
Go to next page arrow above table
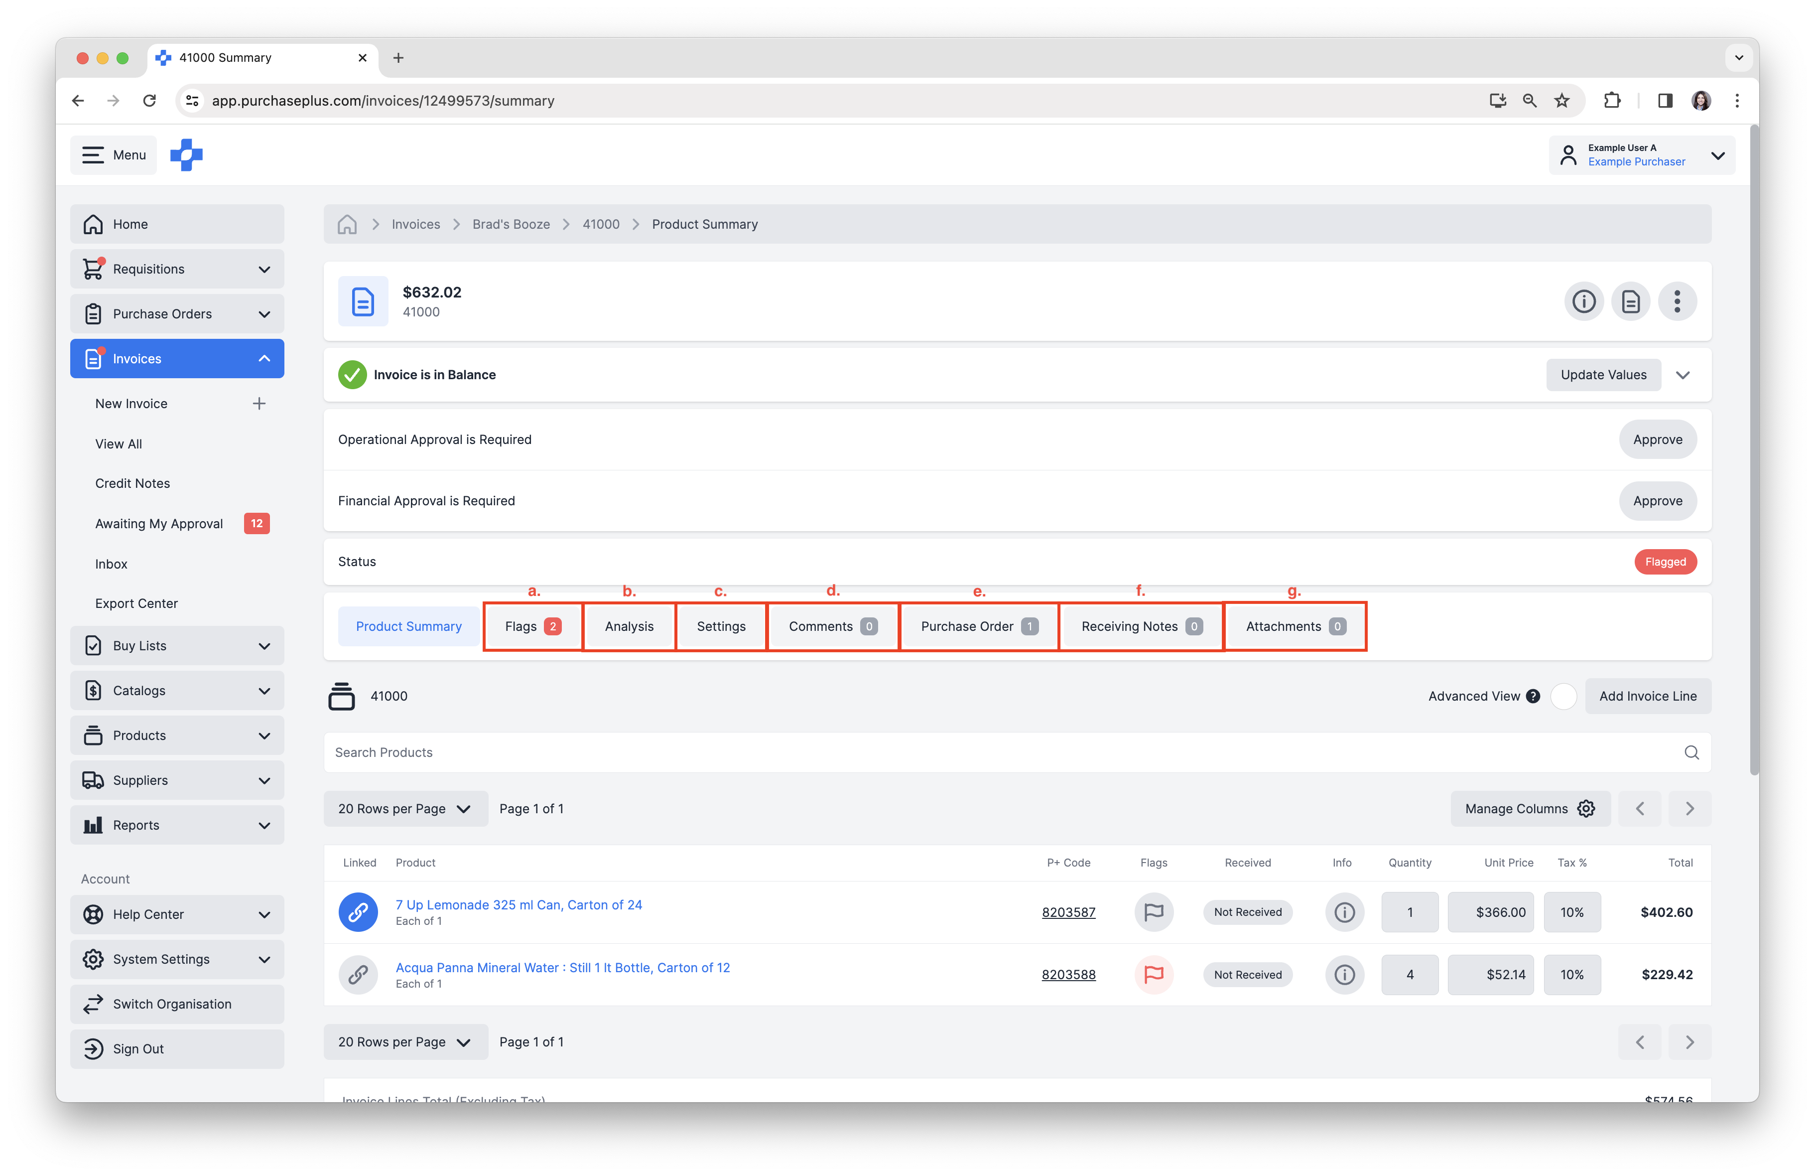point(1689,809)
